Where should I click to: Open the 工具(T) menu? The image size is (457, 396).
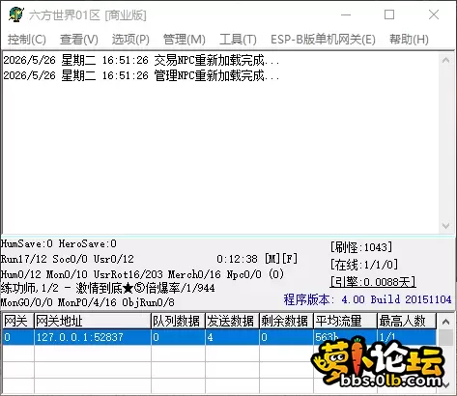click(x=238, y=40)
